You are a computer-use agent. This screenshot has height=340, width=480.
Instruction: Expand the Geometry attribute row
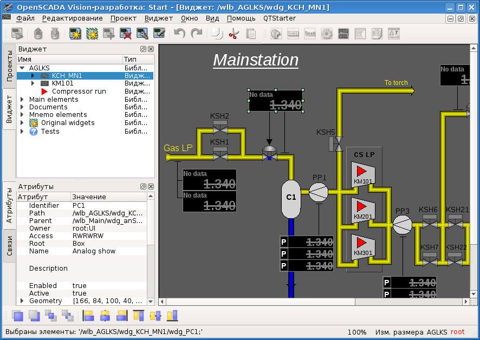pyautogui.click(x=22, y=301)
